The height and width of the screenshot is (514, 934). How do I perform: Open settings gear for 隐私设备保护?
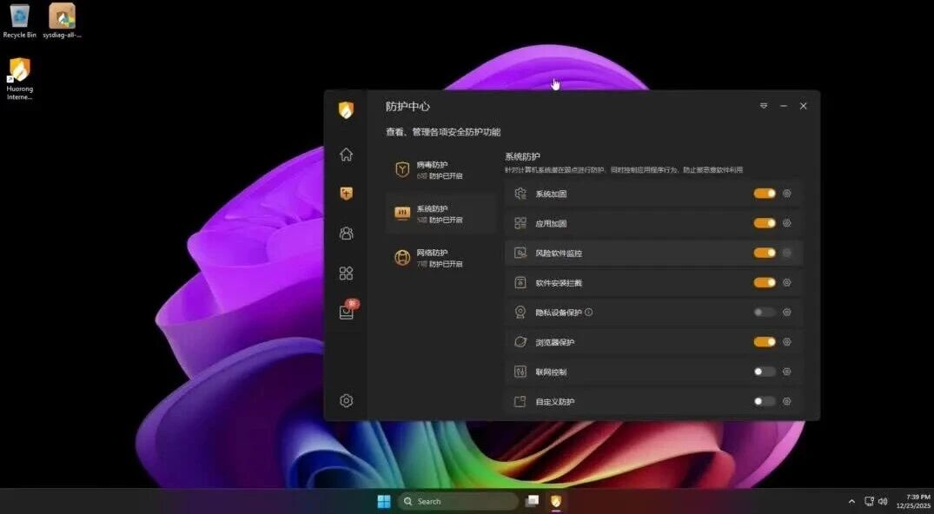click(787, 312)
